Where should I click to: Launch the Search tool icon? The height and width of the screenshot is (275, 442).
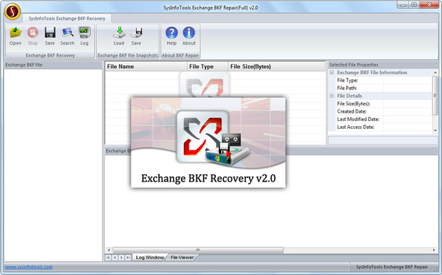click(x=67, y=36)
